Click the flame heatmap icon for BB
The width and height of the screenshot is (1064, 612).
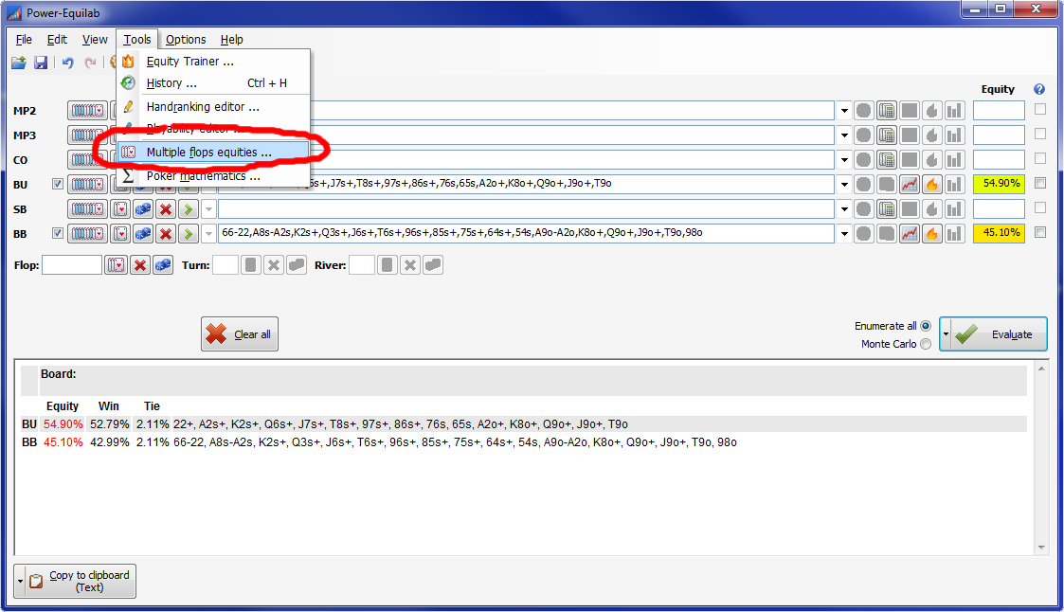932,233
